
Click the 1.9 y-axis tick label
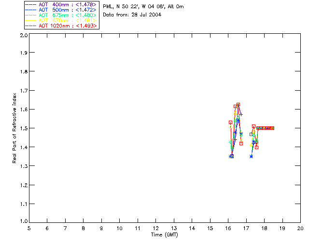[x=24, y=53]
